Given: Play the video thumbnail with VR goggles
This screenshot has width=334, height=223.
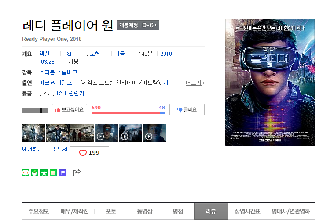Looking at the screenshot, I should (106, 133).
